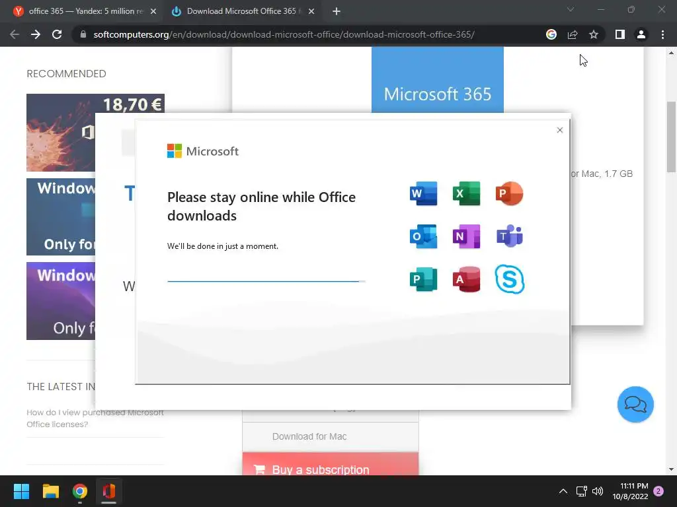Go forward in browser history
Screen dimensions: 677x507
[x=36, y=34]
